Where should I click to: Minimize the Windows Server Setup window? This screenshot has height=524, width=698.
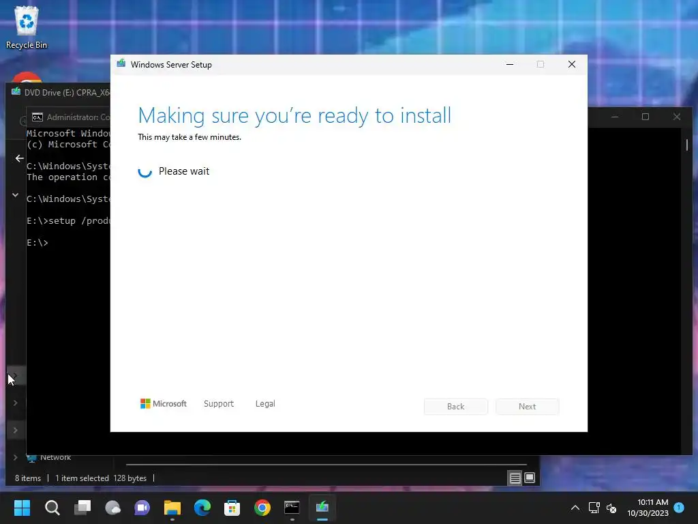click(510, 64)
